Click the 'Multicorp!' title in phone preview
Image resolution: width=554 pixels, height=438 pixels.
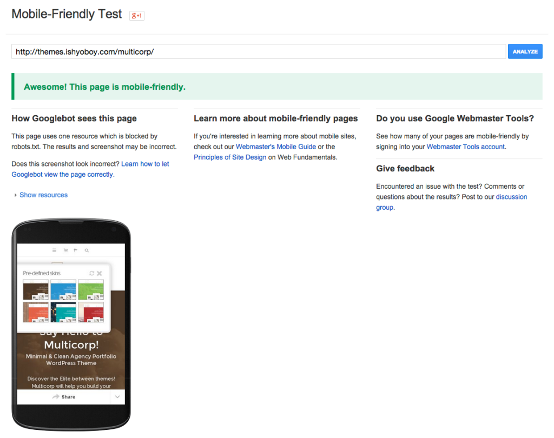[71, 345]
